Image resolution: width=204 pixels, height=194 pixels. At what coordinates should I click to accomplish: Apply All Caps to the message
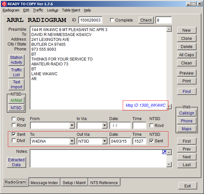187,55
